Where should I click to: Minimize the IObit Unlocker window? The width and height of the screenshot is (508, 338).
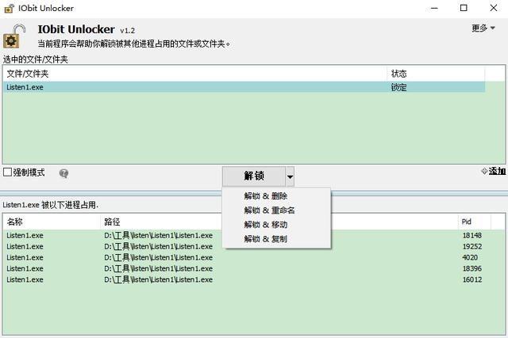pyautogui.click(x=434, y=9)
